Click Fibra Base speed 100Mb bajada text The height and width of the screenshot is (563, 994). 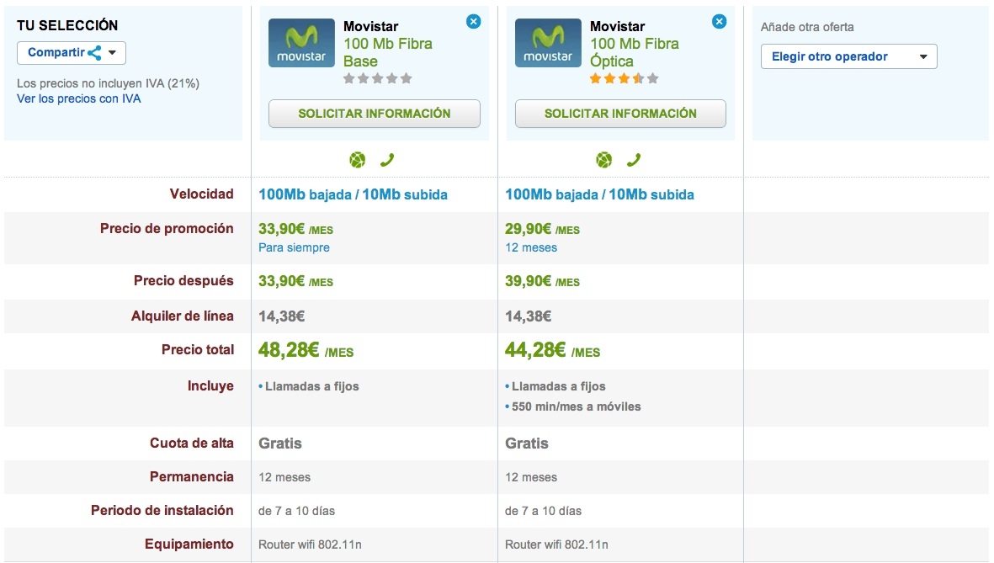point(305,194)
